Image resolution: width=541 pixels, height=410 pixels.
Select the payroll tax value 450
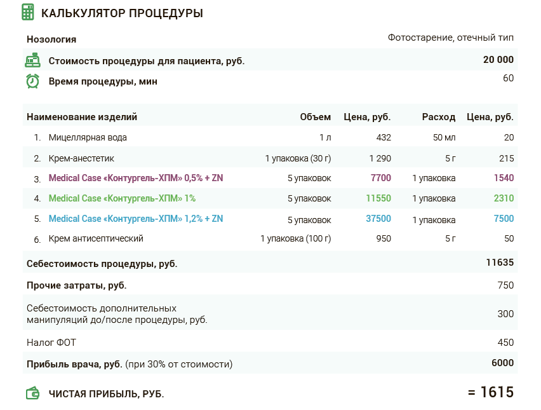(505, 343)
